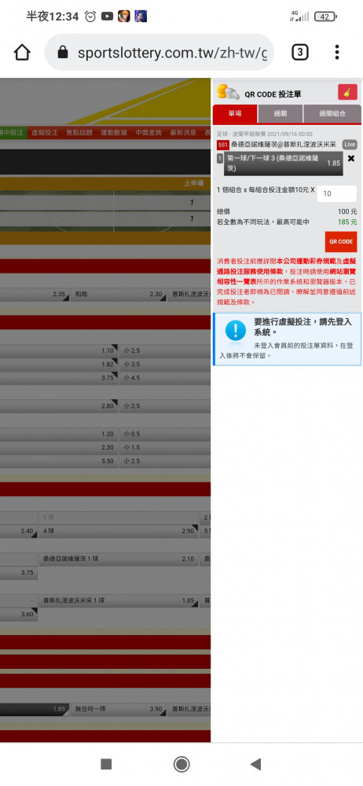Switch to the 過關 tab
This screenshot has width=363, height=786.
[x=280, y=114]
